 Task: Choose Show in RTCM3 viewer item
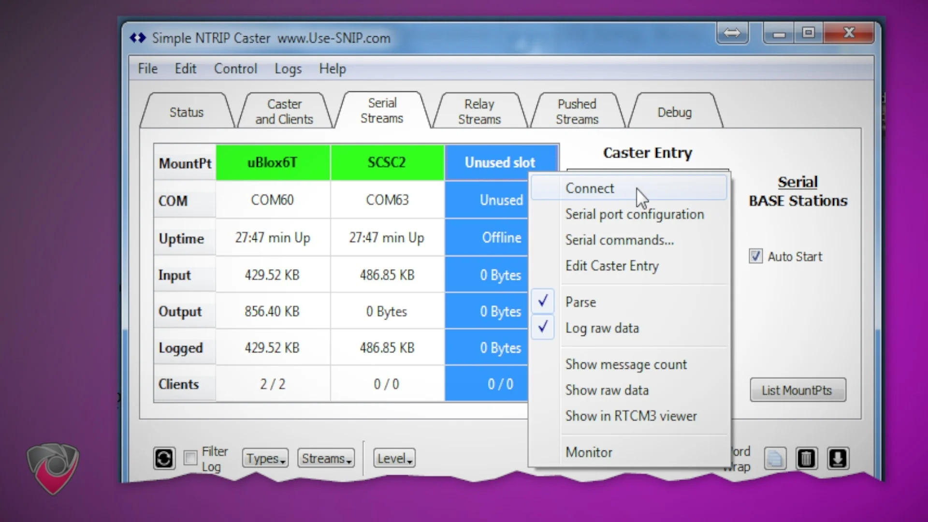(x=629, y=416)
